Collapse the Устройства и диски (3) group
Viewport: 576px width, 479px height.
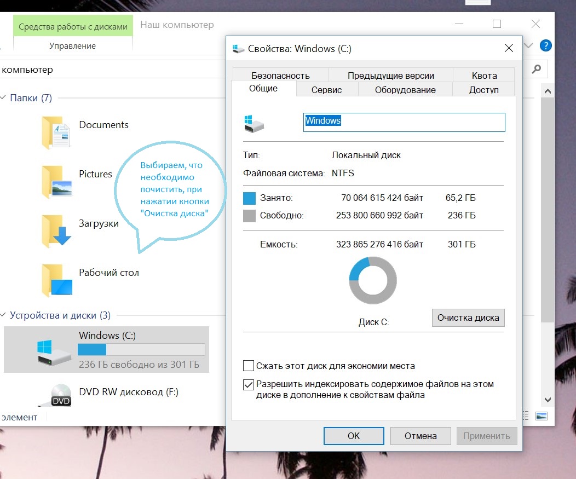[x=3, y=315]
